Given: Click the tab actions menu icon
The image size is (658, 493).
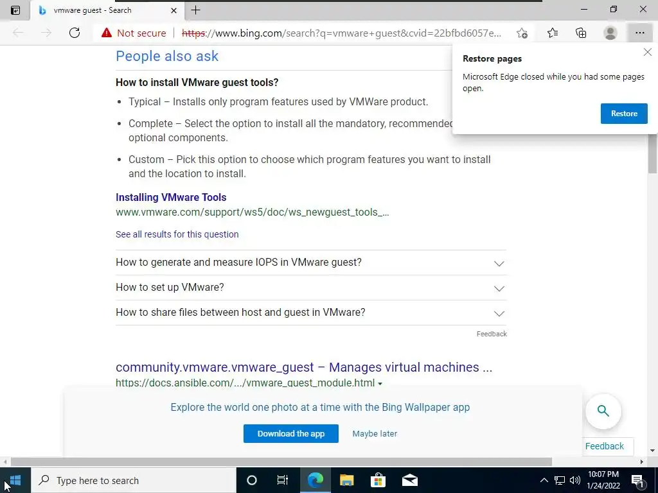Looking at the screenshot, I should [x=15, y=10].
